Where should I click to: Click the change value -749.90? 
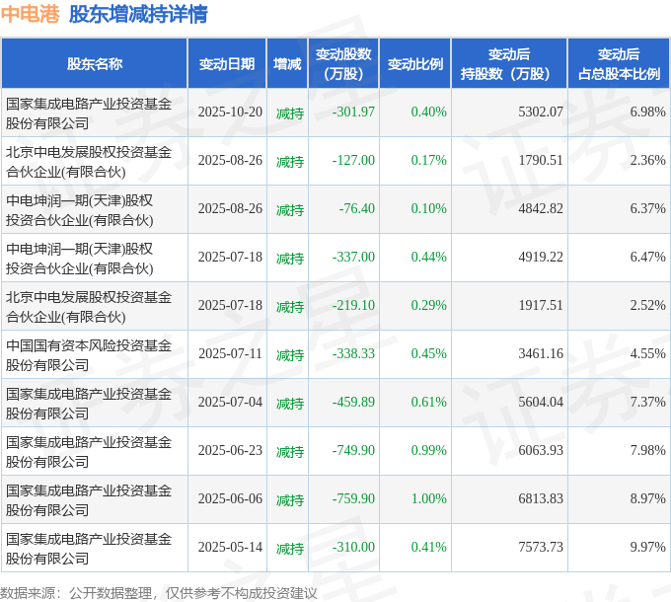coord(353,450)
